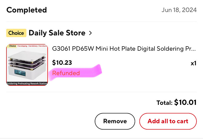Click the Total: label text
The height and width of the screenshot is (139, 203).
164,103
